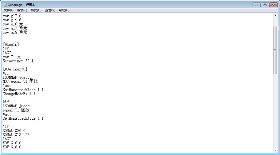
Task: Click the scrollbar down arrow
Action: [x=275, y=150]
